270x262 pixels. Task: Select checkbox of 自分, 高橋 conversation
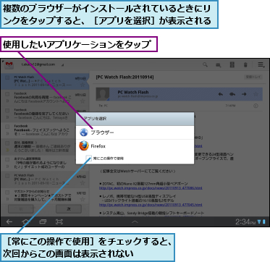(x=7, y=143)
